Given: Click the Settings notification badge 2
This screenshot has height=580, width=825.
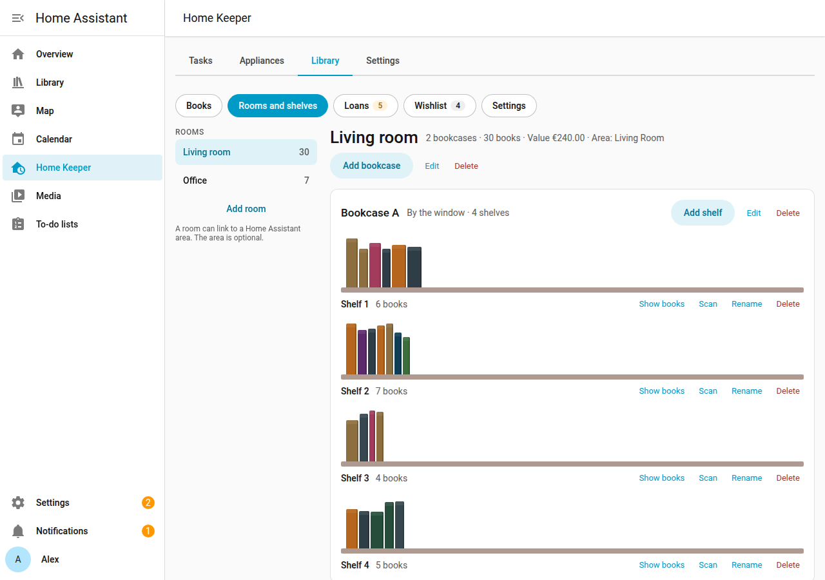Looking at the screenshot, I should click(148, 503).
